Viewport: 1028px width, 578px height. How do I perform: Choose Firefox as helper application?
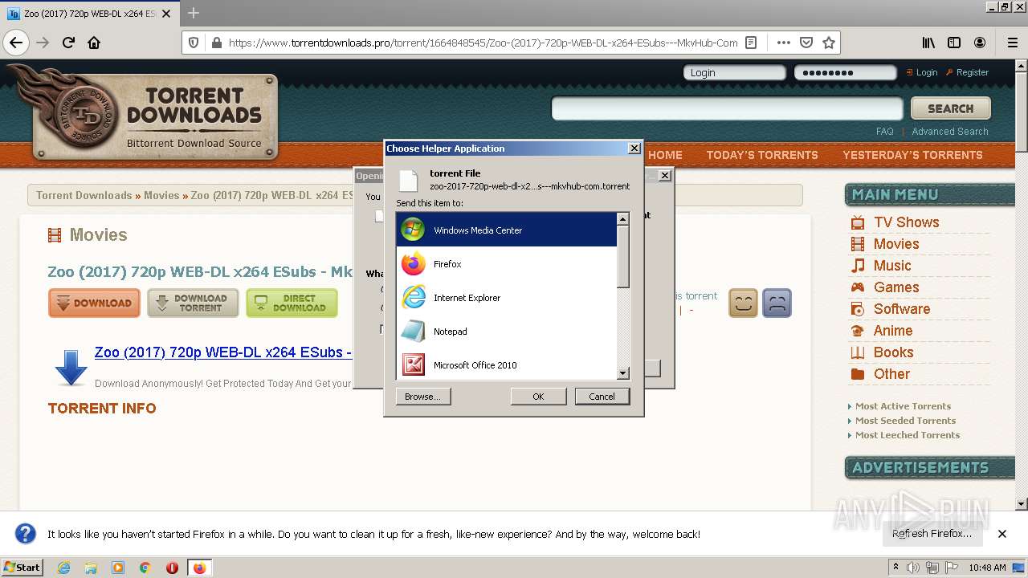click(506, 264)
